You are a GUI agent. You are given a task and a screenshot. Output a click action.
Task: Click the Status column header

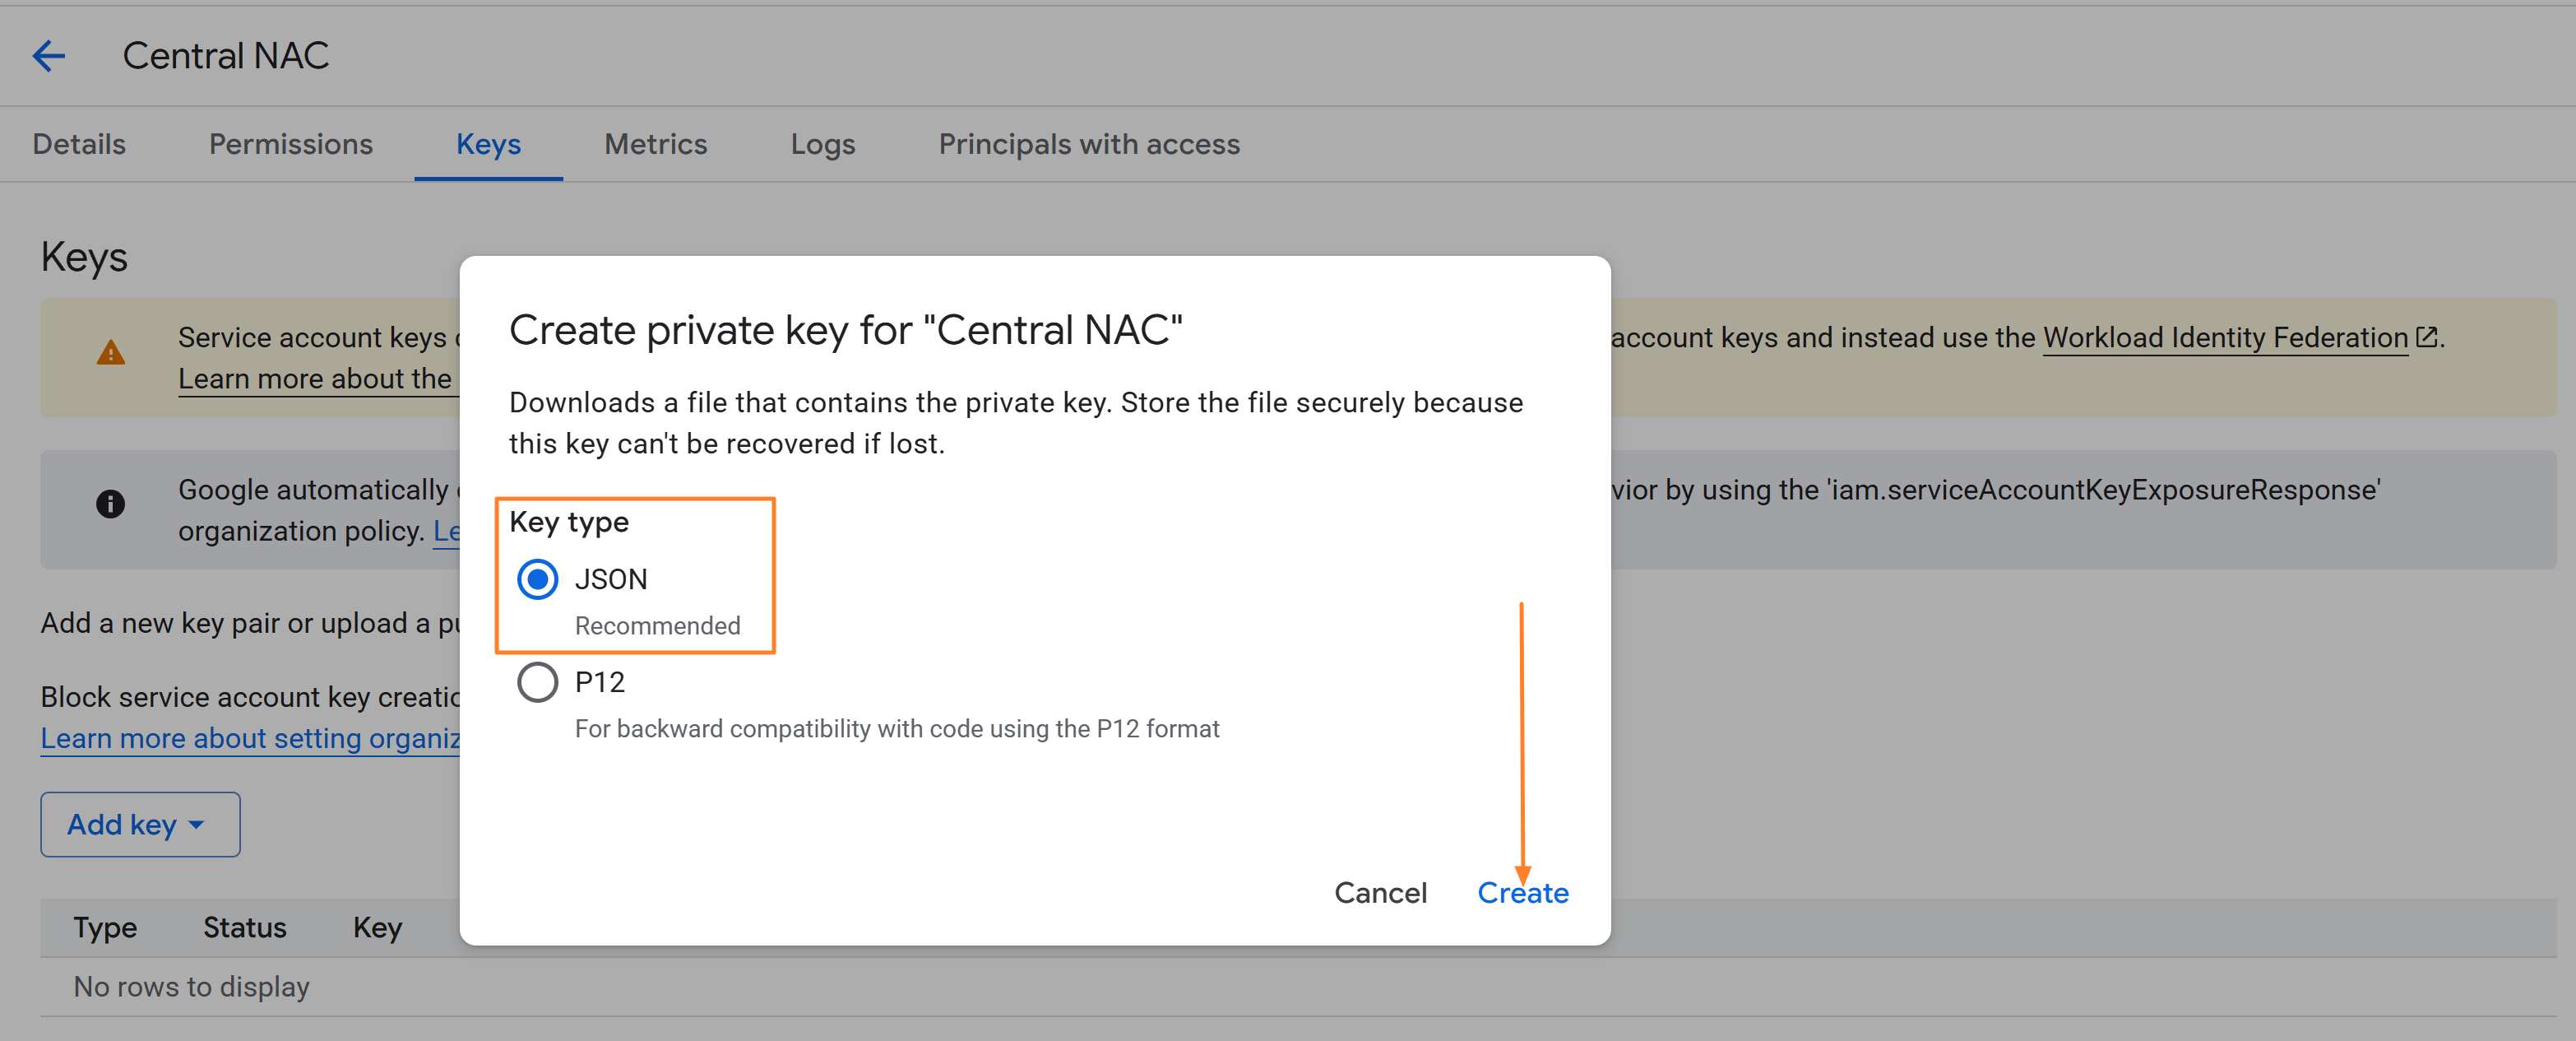pyautogui.click(x=245, y=928)
